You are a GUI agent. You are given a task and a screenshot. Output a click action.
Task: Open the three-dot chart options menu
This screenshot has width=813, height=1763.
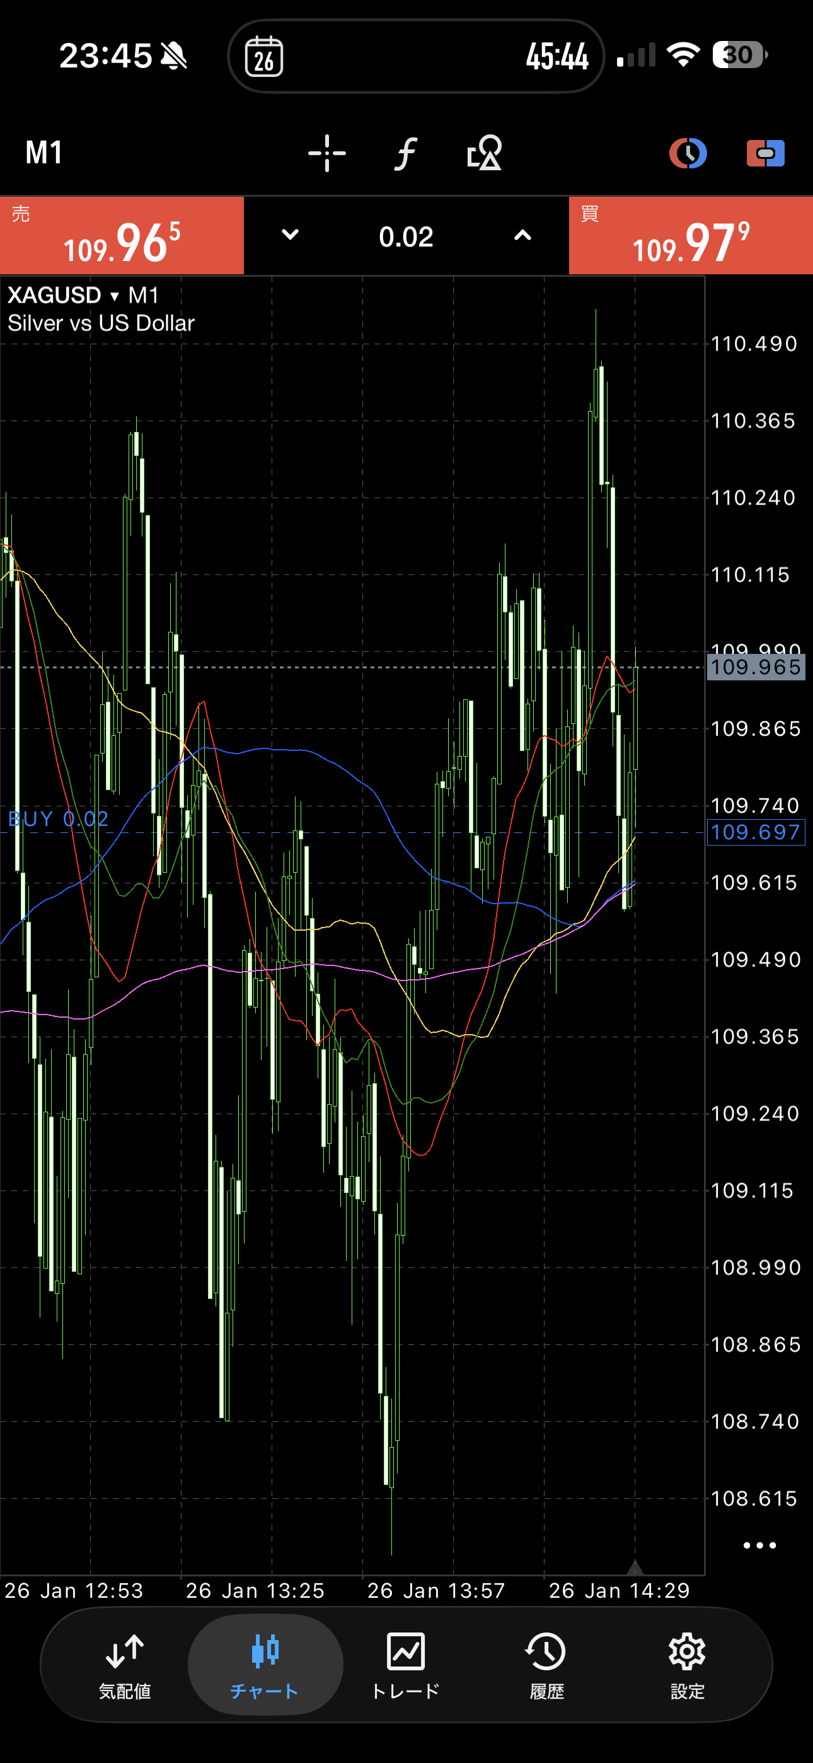click(759, 1545)
